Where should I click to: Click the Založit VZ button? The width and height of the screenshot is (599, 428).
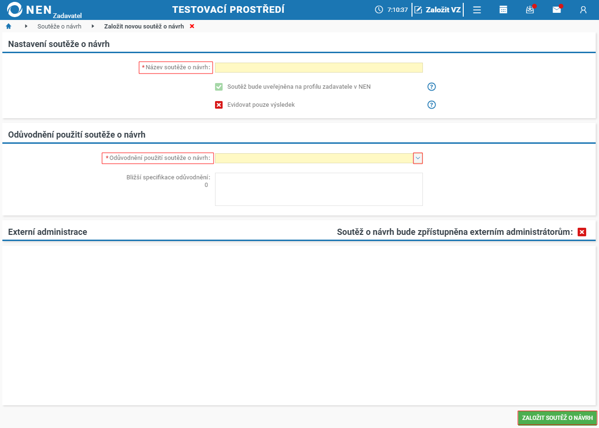[x=438, y=9]
